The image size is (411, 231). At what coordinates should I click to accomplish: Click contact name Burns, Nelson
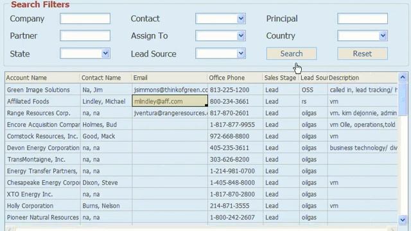tap(101, 205)
